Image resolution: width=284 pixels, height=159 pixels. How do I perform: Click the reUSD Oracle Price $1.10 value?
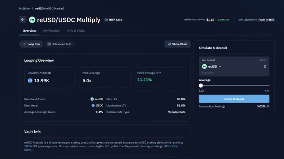tap(210, 20)
